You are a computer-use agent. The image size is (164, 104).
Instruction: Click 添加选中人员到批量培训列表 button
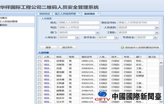pos(140,48)
